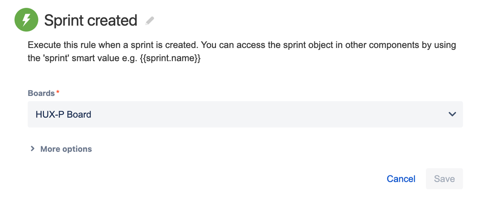Save the Sprint created trigger settings
Image resolution: width=486 pixels, height=205 pixels.
coord(444,179)
